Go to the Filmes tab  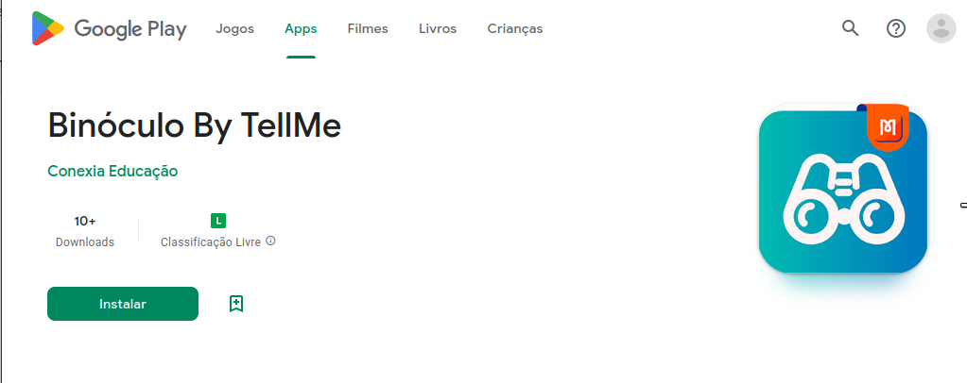point(368,28)
